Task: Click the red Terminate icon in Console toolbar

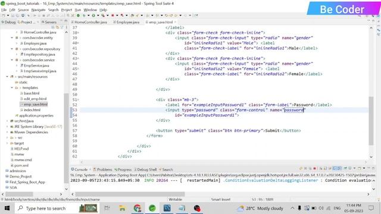Action: (315, 168)
